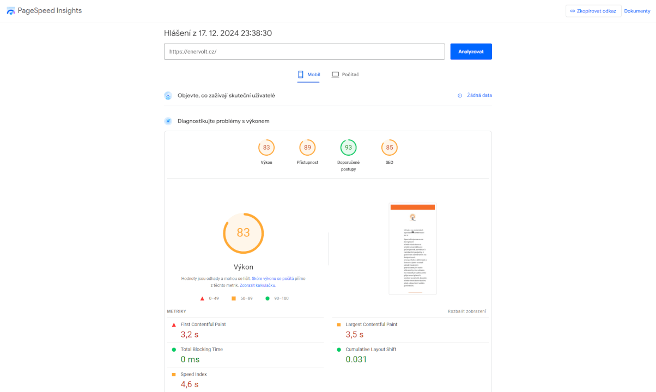The height and width of the screenshot is (392, 656).
Task: Switch to the Počítač tab
Action: click(x=345, y=75)
